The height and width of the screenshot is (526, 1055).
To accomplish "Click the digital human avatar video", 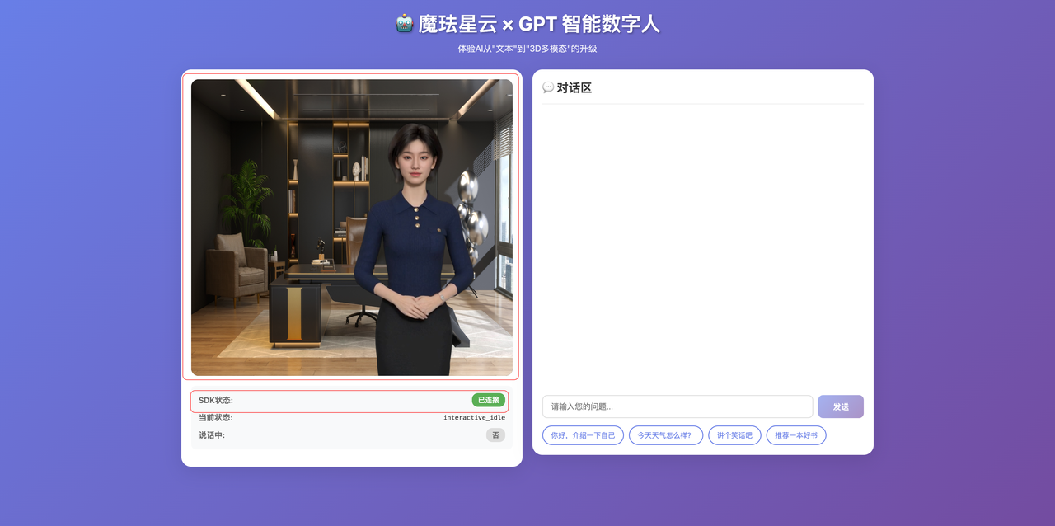I will 351,227.
